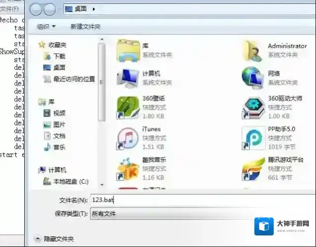This screenshot has width=316, height=247.
Task: Click the navigation pane scrollbar thumb
Action: [x=102, y=83]
